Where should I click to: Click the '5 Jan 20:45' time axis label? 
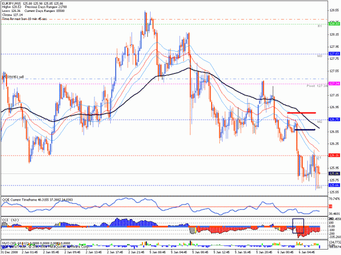265,252
